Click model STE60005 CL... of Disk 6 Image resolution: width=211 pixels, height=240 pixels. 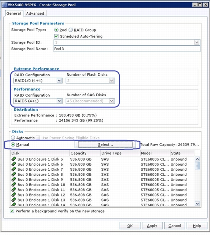pyautogui.click(x=155, y=164)
